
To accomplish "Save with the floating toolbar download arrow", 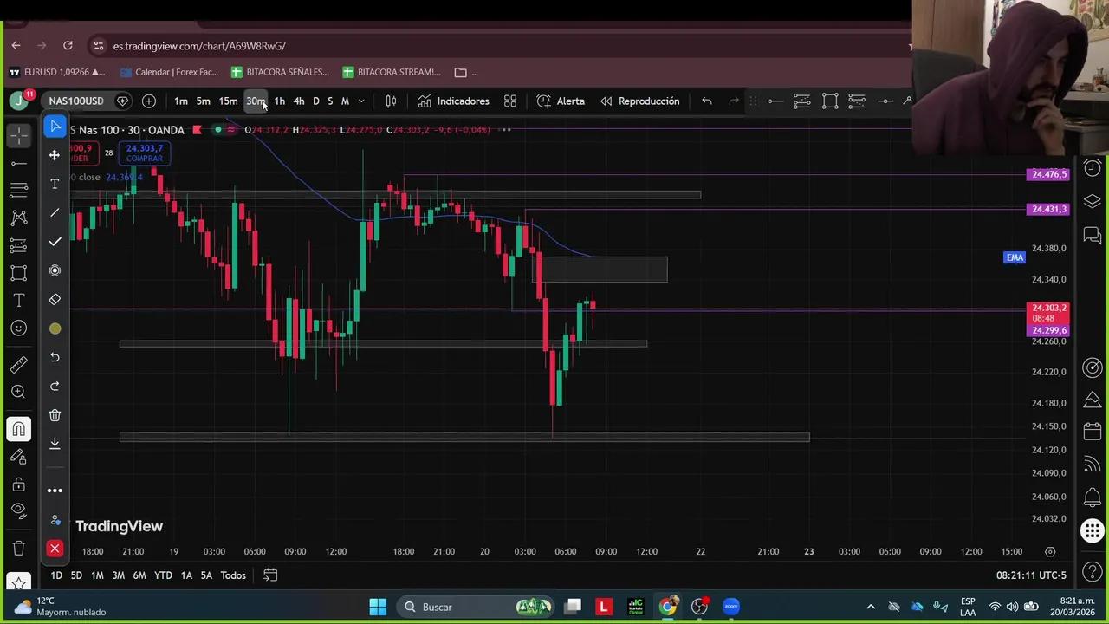I will (55, 443).
